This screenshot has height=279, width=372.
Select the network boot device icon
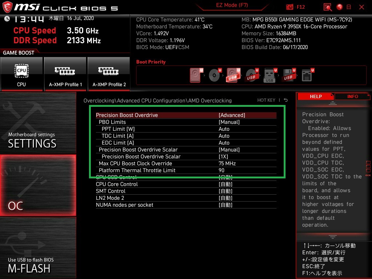(x=308, y=75)
